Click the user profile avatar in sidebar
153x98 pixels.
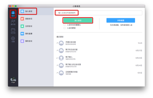pos(13,80)
